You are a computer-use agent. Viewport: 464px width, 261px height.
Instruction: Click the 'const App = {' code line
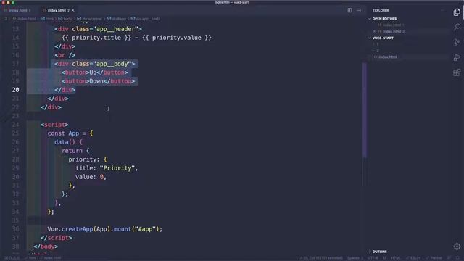[70, 133]
